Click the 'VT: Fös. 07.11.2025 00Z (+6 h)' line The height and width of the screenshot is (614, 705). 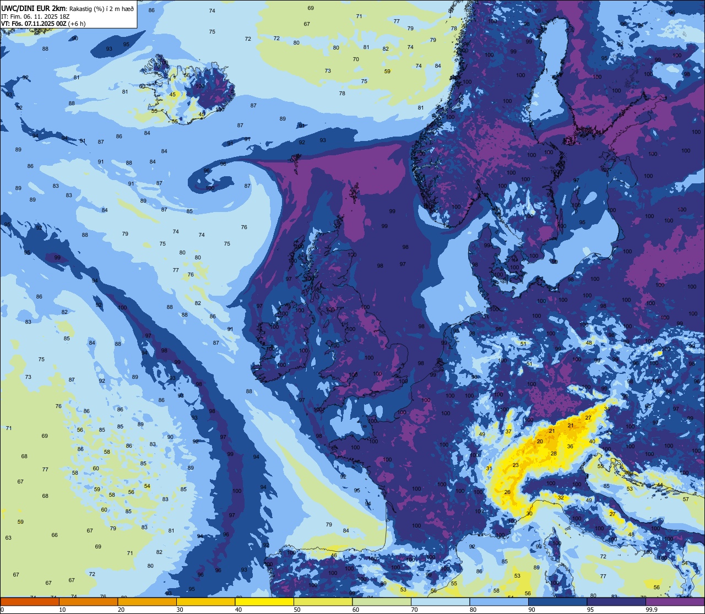point(44,24)
